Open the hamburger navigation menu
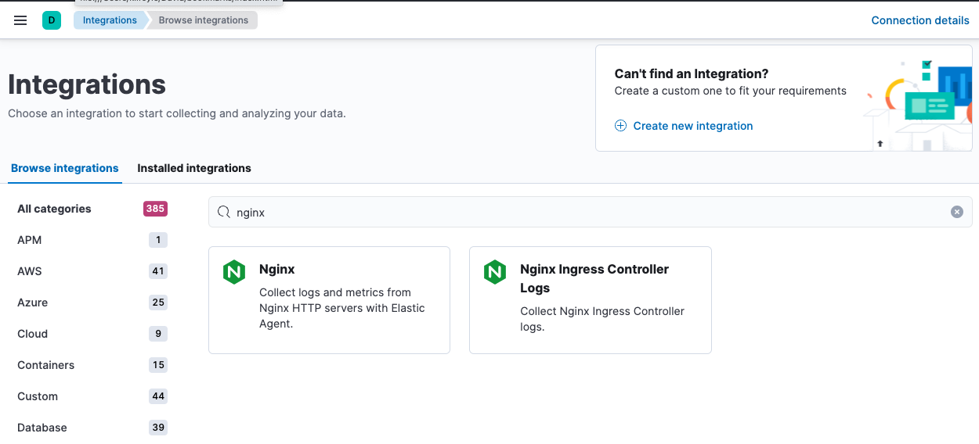This screenshot has width=979, height=444. coord(20,20)
